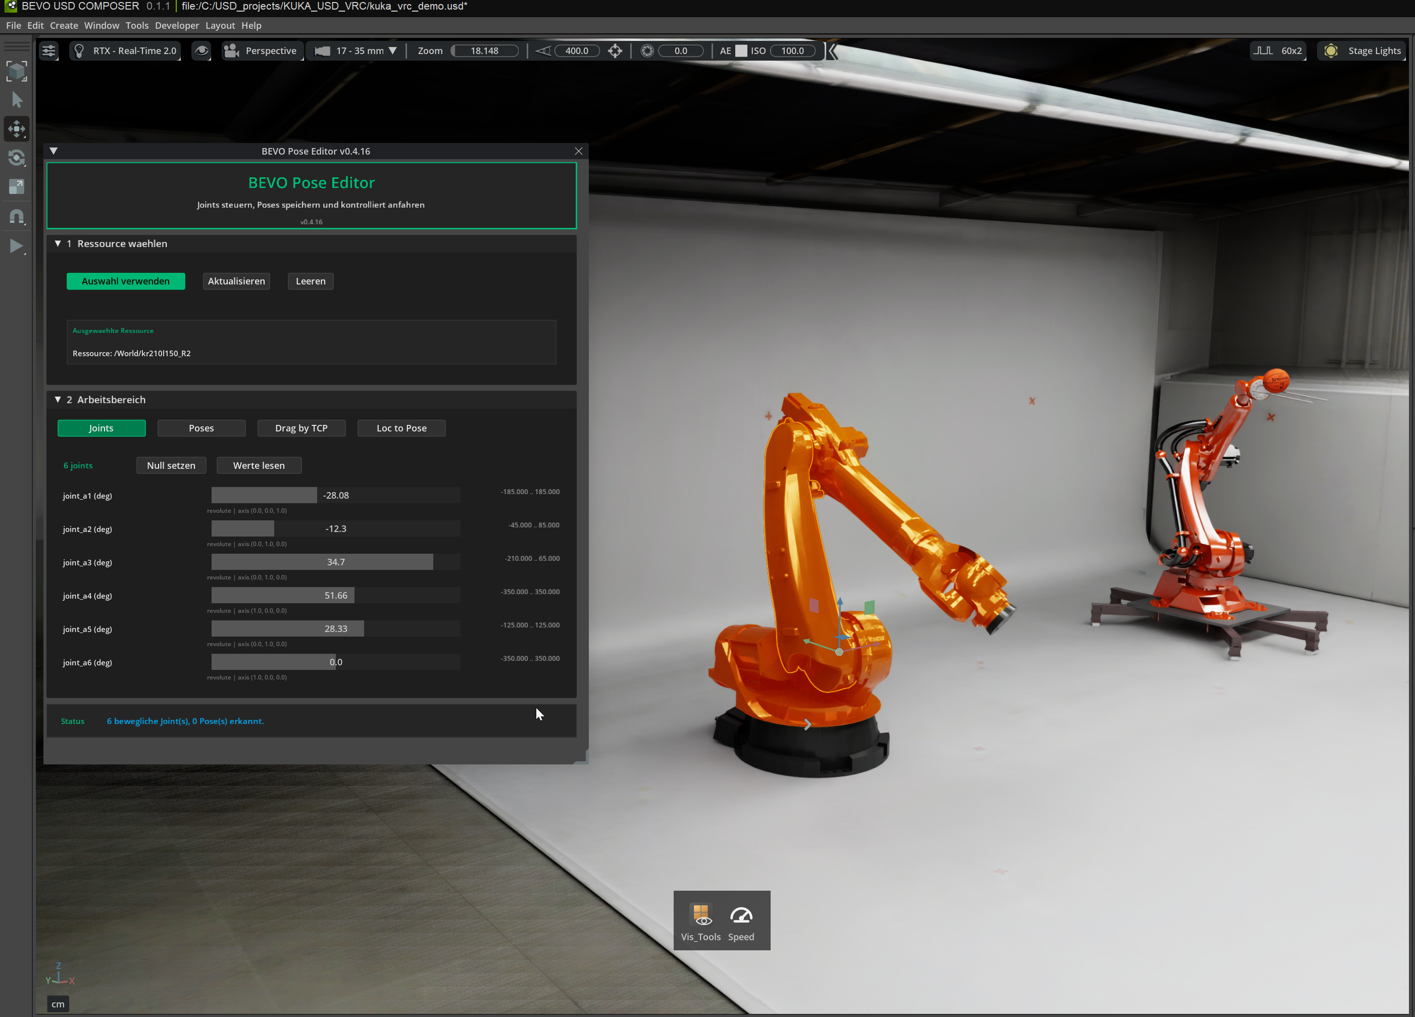Open the Perspective camera selector
This screenshot has width=1415, height=1017.
[262, 51]
